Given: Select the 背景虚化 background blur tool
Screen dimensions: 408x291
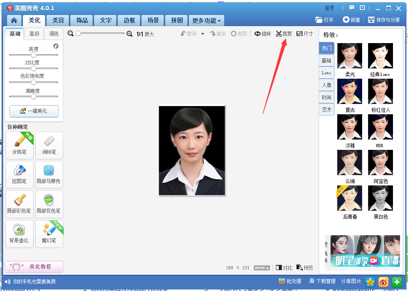Looking at the screenshot, I should [x=19, y=234].
